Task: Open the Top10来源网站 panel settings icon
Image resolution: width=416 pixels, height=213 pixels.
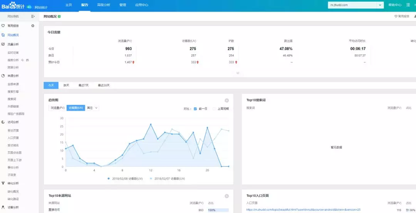Action: (226, 196)
